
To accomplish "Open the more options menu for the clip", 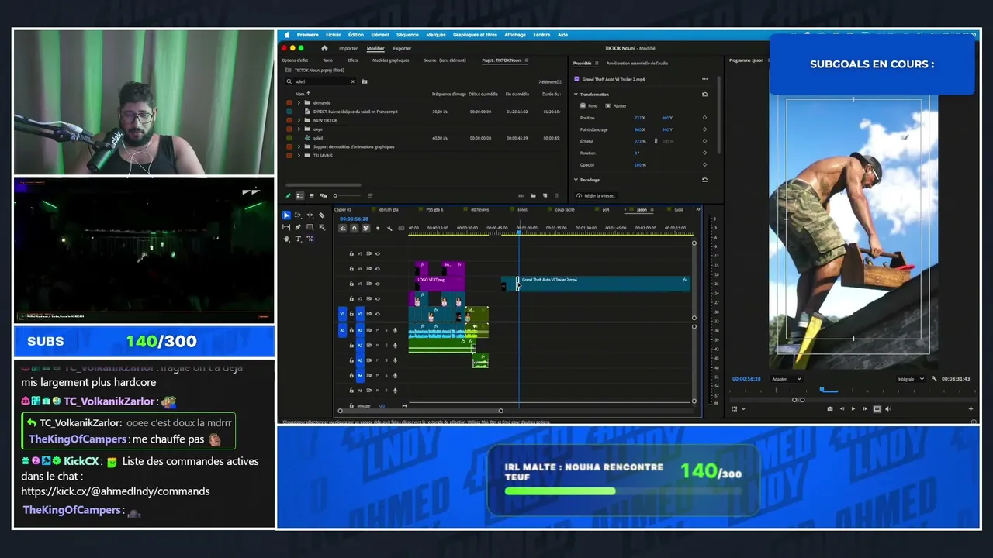I will pos(704,79).
